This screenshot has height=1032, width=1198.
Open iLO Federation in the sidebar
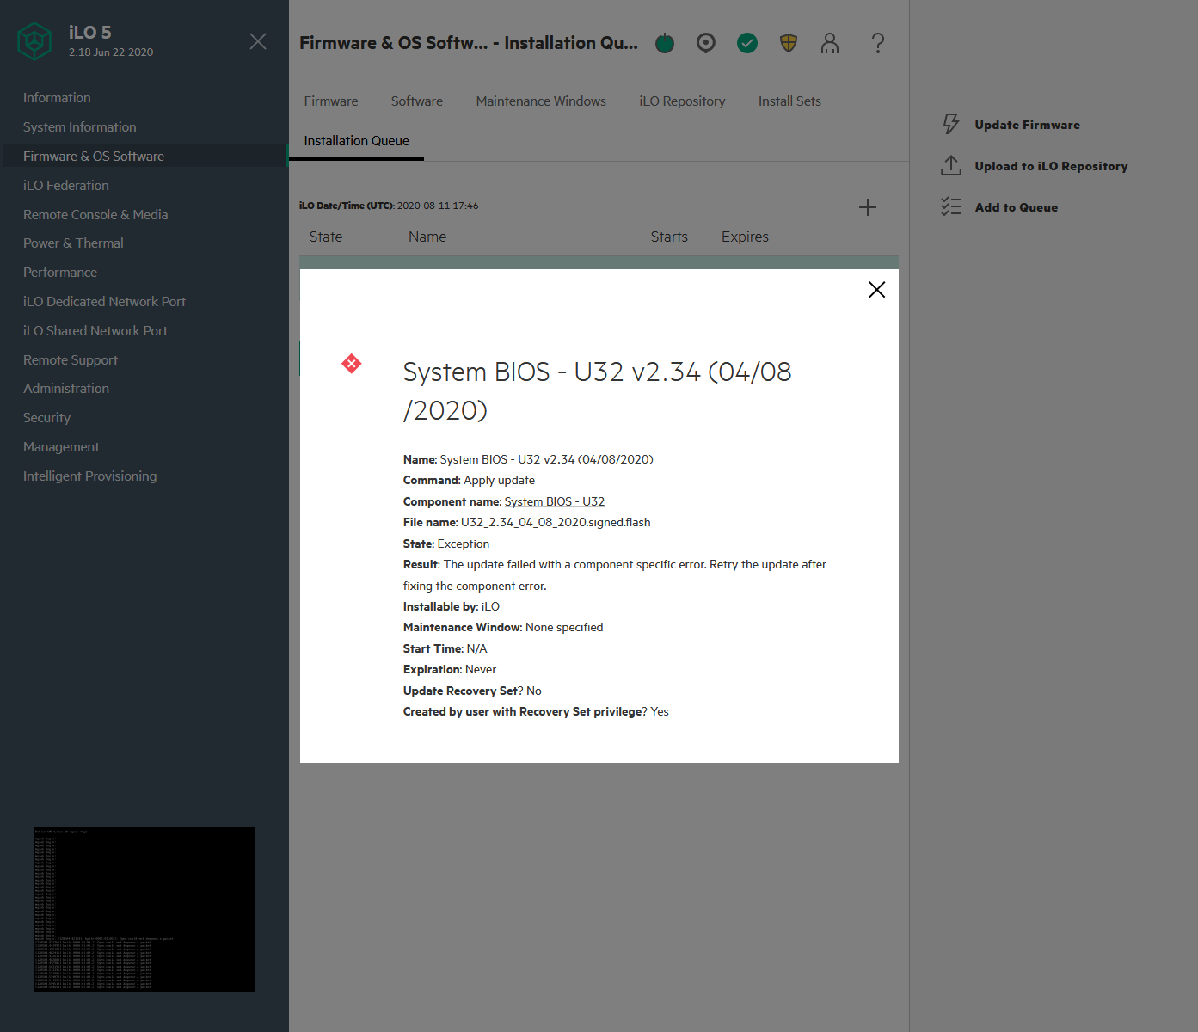click(x=66, y=186)
